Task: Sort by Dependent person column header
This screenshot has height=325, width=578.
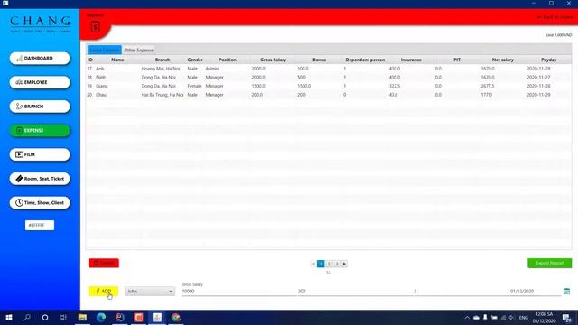Action: 365,60
